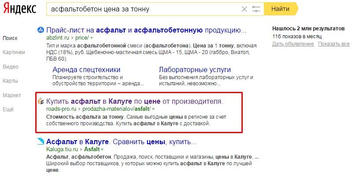Click the Дать объявление link
Screen dimensions: 352x178
(293, 44)
